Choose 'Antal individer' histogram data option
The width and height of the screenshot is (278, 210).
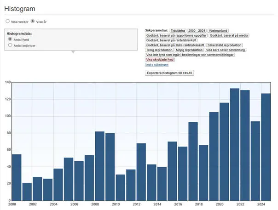(x=10, y=45)
